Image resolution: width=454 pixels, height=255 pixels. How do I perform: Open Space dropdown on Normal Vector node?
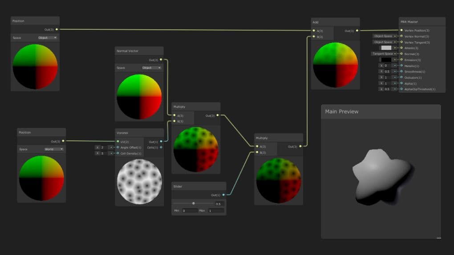[x=151, y=68]
